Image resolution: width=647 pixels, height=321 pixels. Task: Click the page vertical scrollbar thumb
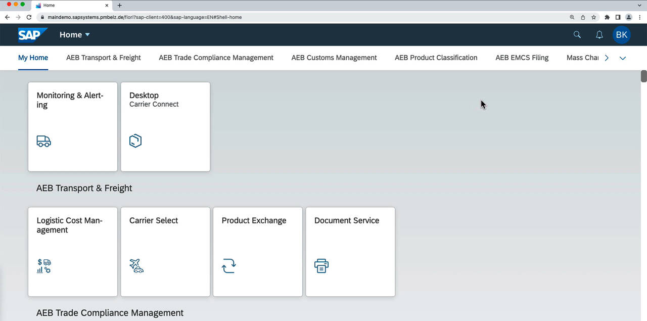643,76
